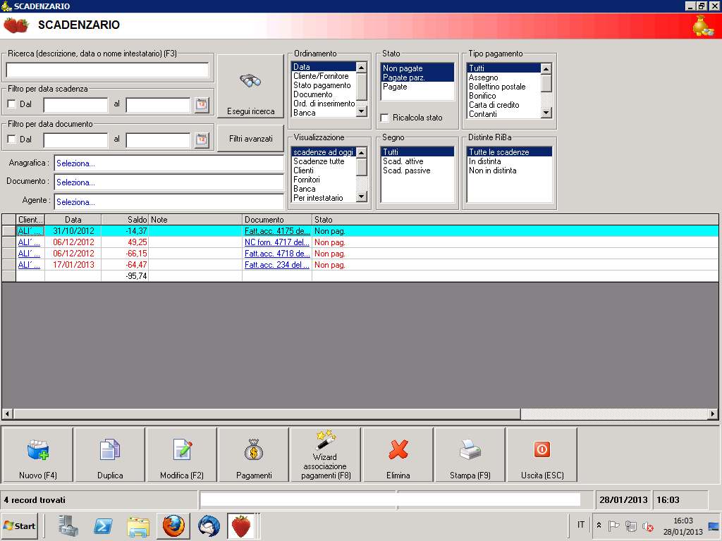
Task: Create new record with Nuovo (F4)
Action: 38,454
